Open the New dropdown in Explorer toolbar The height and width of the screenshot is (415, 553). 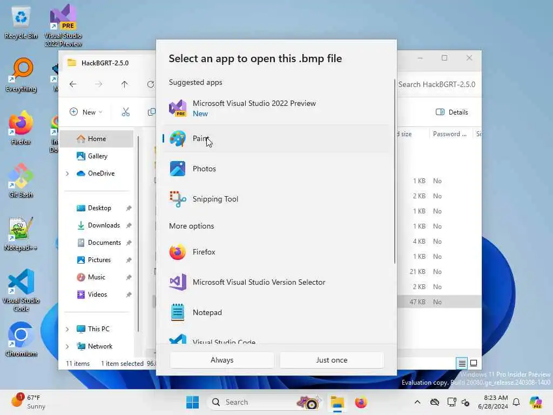(x=86, y=112)
